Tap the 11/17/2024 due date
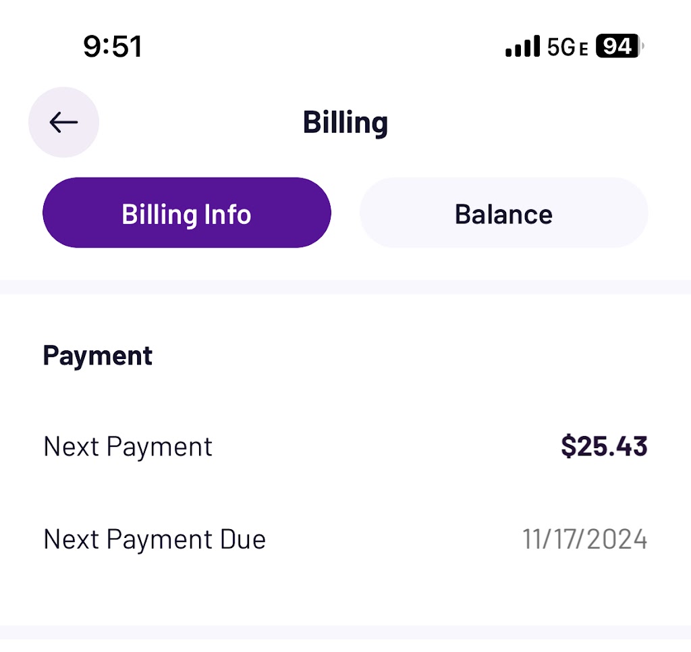Viewport: 691px width, 652px height. tap(584, 539)
